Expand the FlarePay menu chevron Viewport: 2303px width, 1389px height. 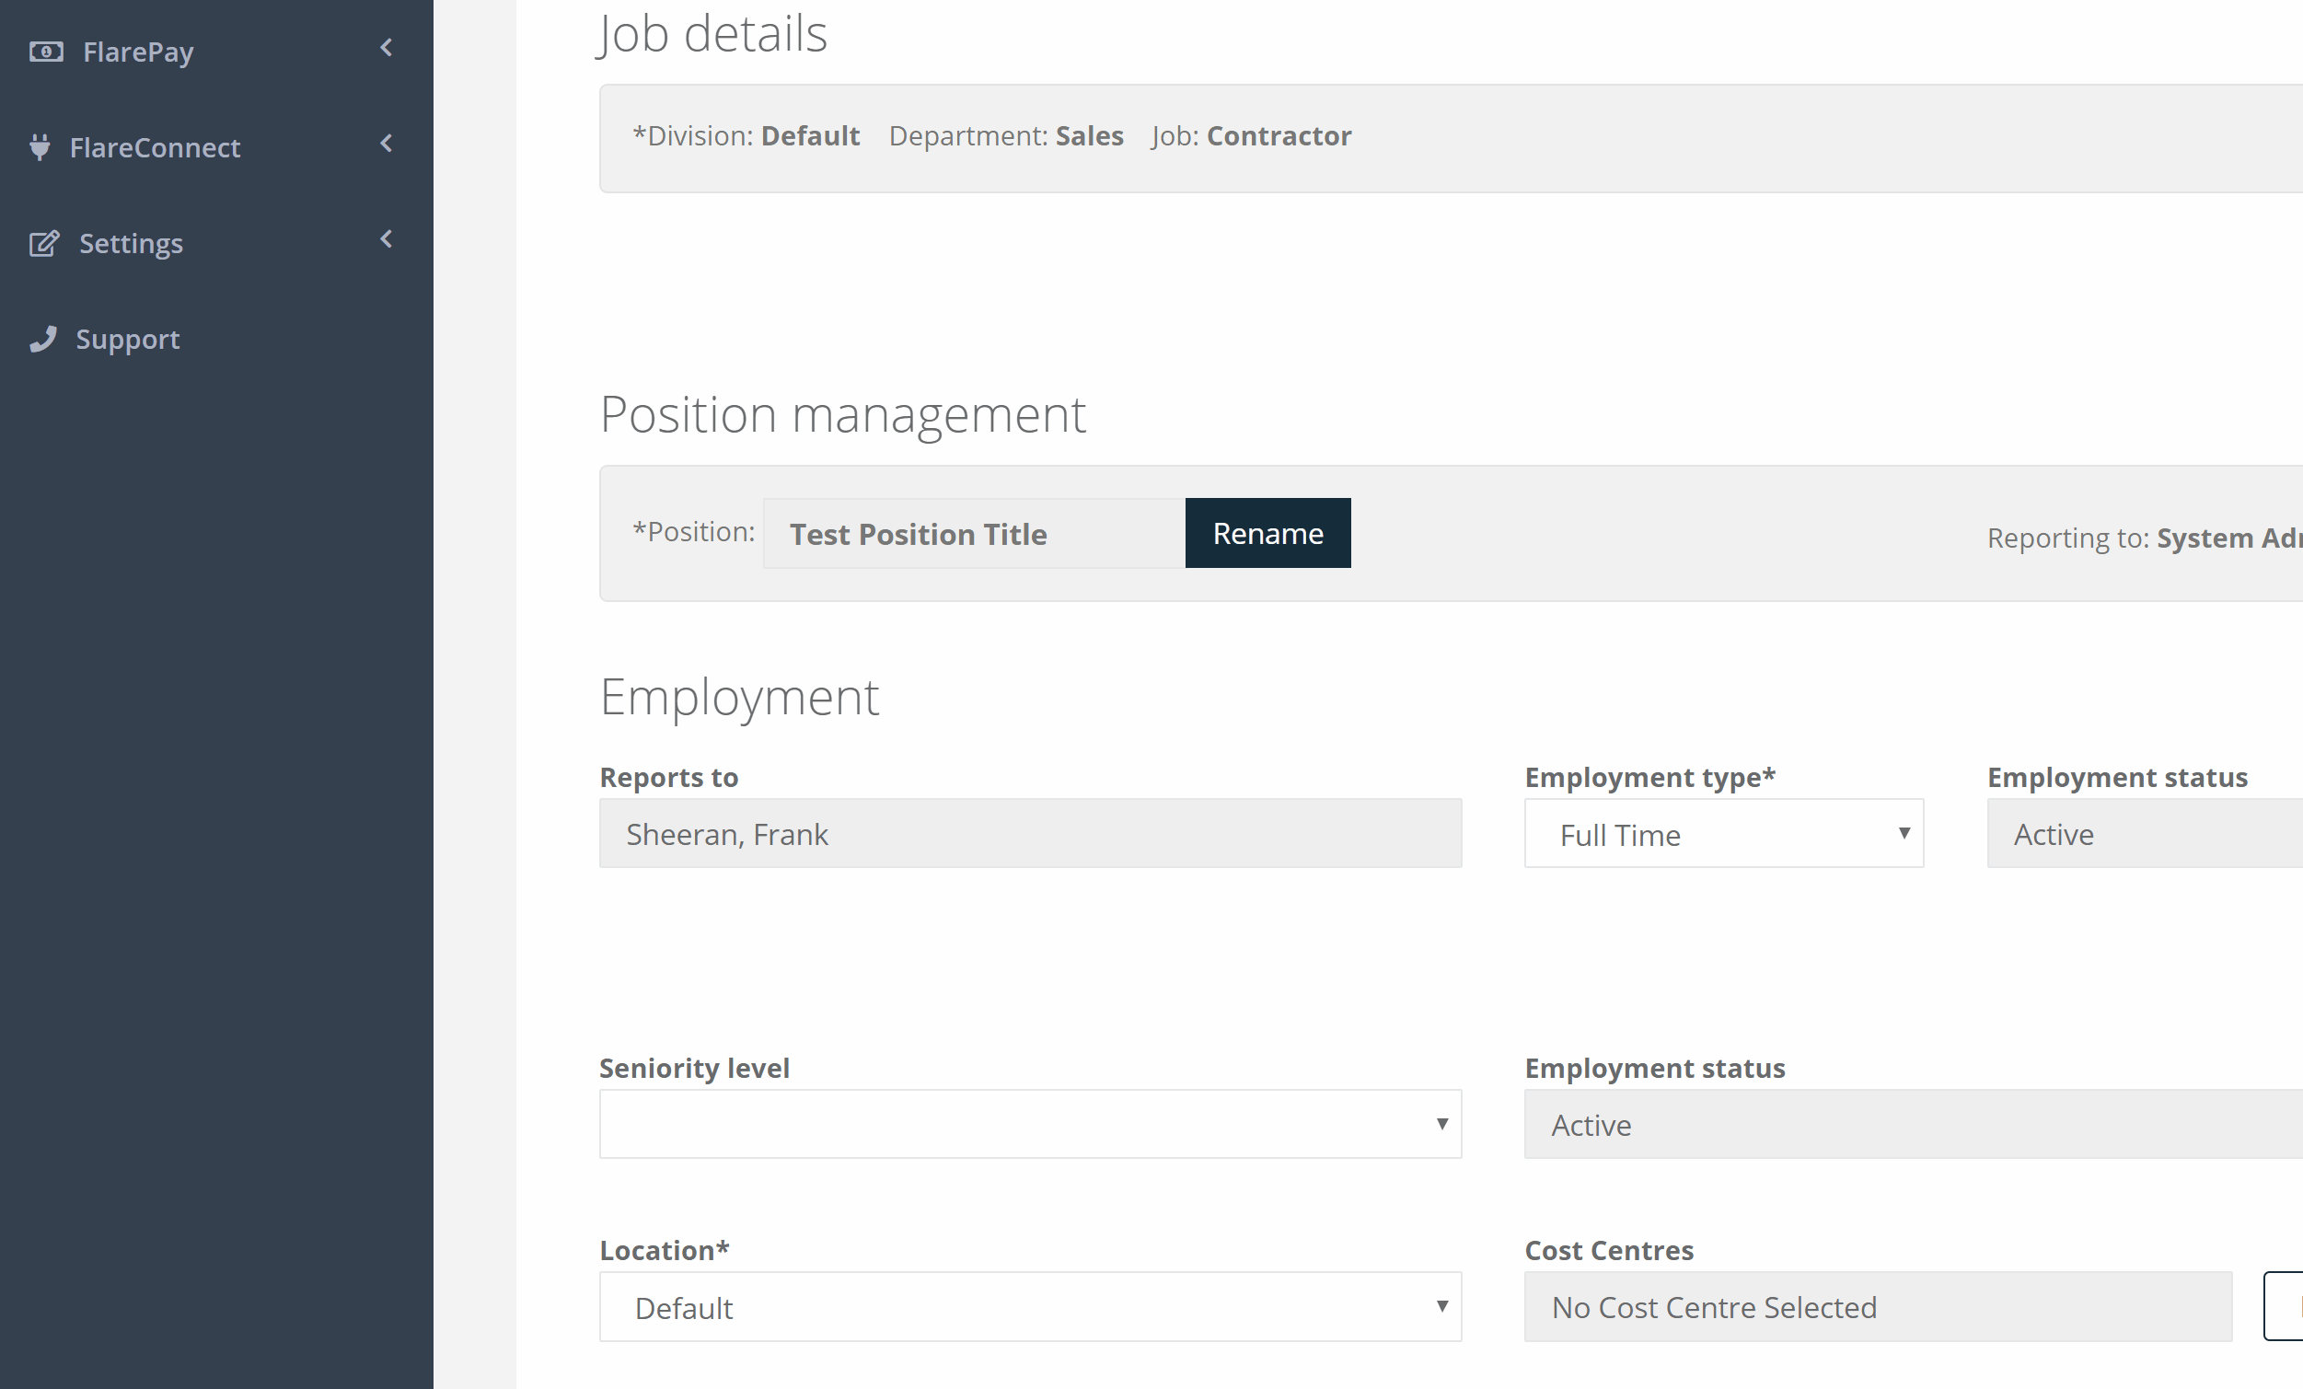click(386, 48)
